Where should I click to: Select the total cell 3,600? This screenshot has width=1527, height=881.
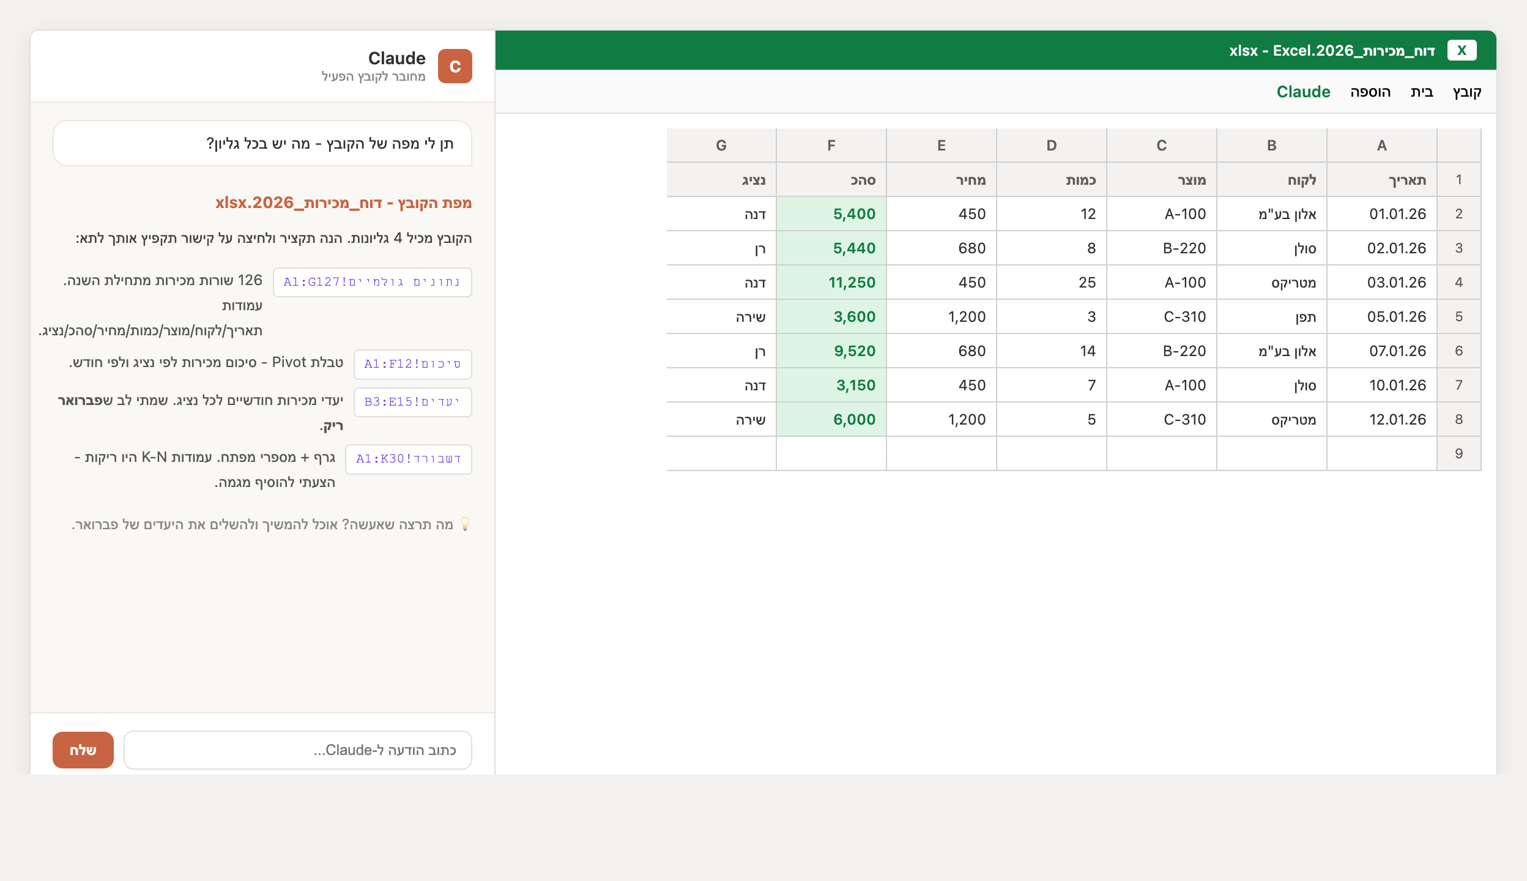pyautogui.click(x=831, y=316)
